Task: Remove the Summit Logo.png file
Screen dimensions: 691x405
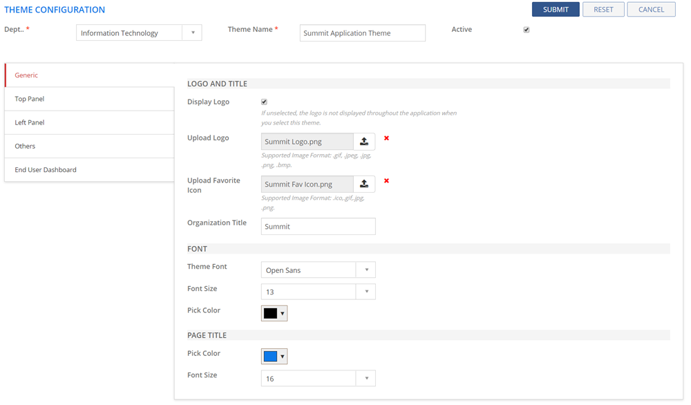Action: pyautogui.click(x=386, y=138)
